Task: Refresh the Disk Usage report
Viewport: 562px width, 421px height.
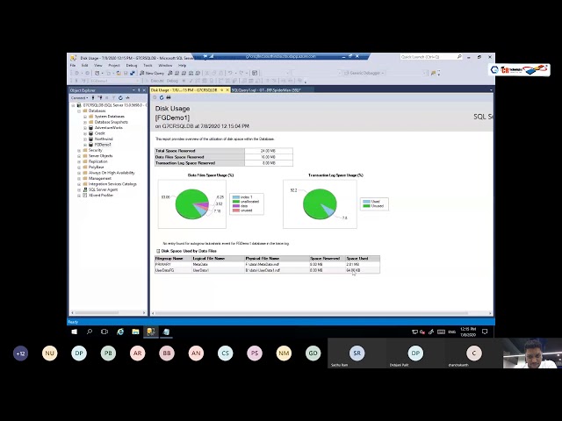Action: (x=162, y=97)
